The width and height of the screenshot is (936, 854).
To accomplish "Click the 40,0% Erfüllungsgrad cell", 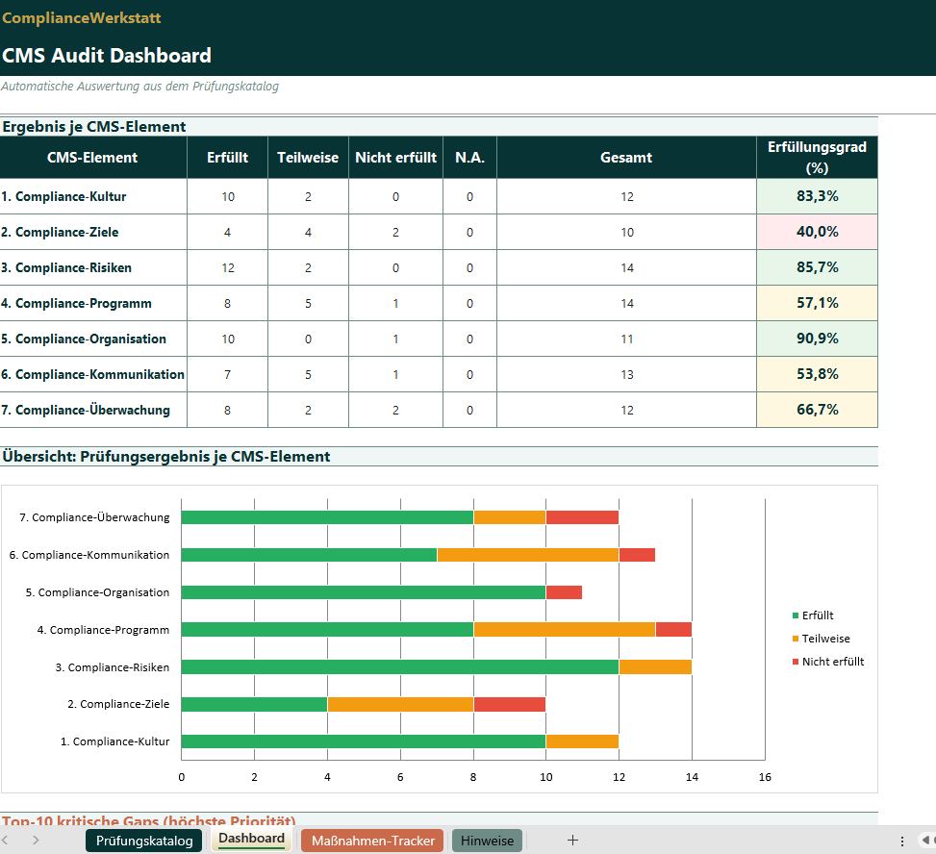I will pos(817,231).
